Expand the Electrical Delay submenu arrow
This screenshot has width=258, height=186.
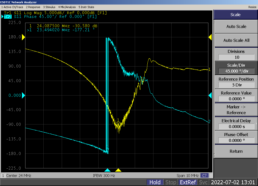[x=256, y=123]
